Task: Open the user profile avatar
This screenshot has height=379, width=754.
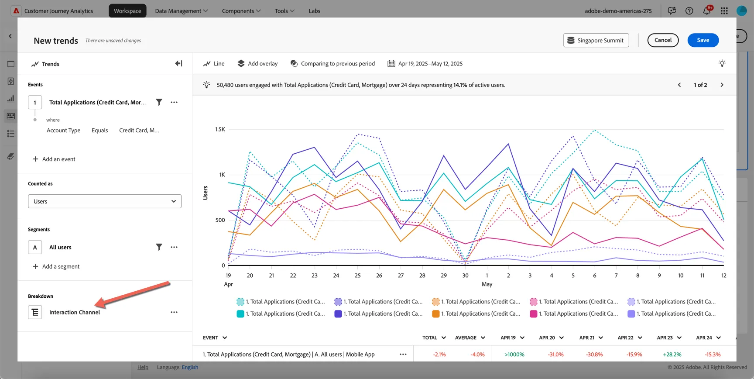Action: tap(742, 11)
